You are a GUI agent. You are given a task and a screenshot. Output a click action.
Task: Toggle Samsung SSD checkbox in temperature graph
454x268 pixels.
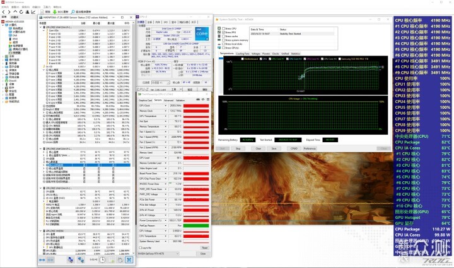click(x=340, y=59)
